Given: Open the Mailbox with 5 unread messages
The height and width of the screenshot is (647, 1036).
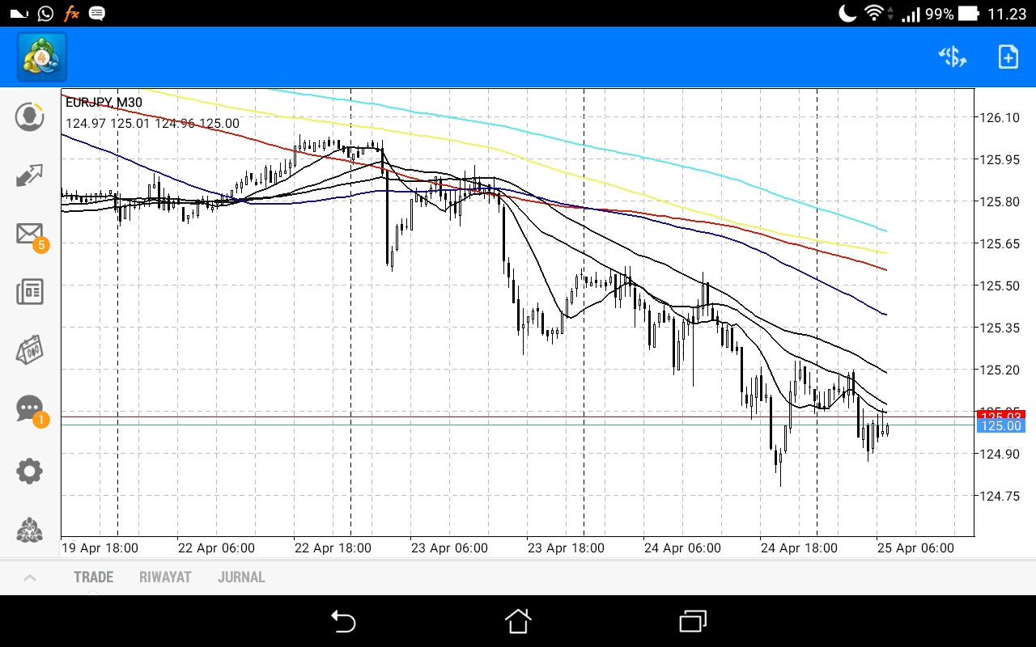Looking at the screenshot, I should 29,234.
